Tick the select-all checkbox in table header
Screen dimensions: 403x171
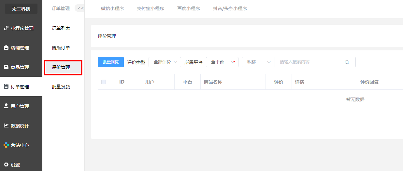104,82
